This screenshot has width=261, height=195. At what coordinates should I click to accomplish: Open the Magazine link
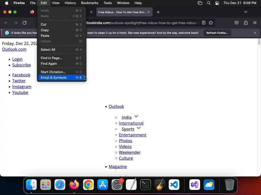pos(118,167)
